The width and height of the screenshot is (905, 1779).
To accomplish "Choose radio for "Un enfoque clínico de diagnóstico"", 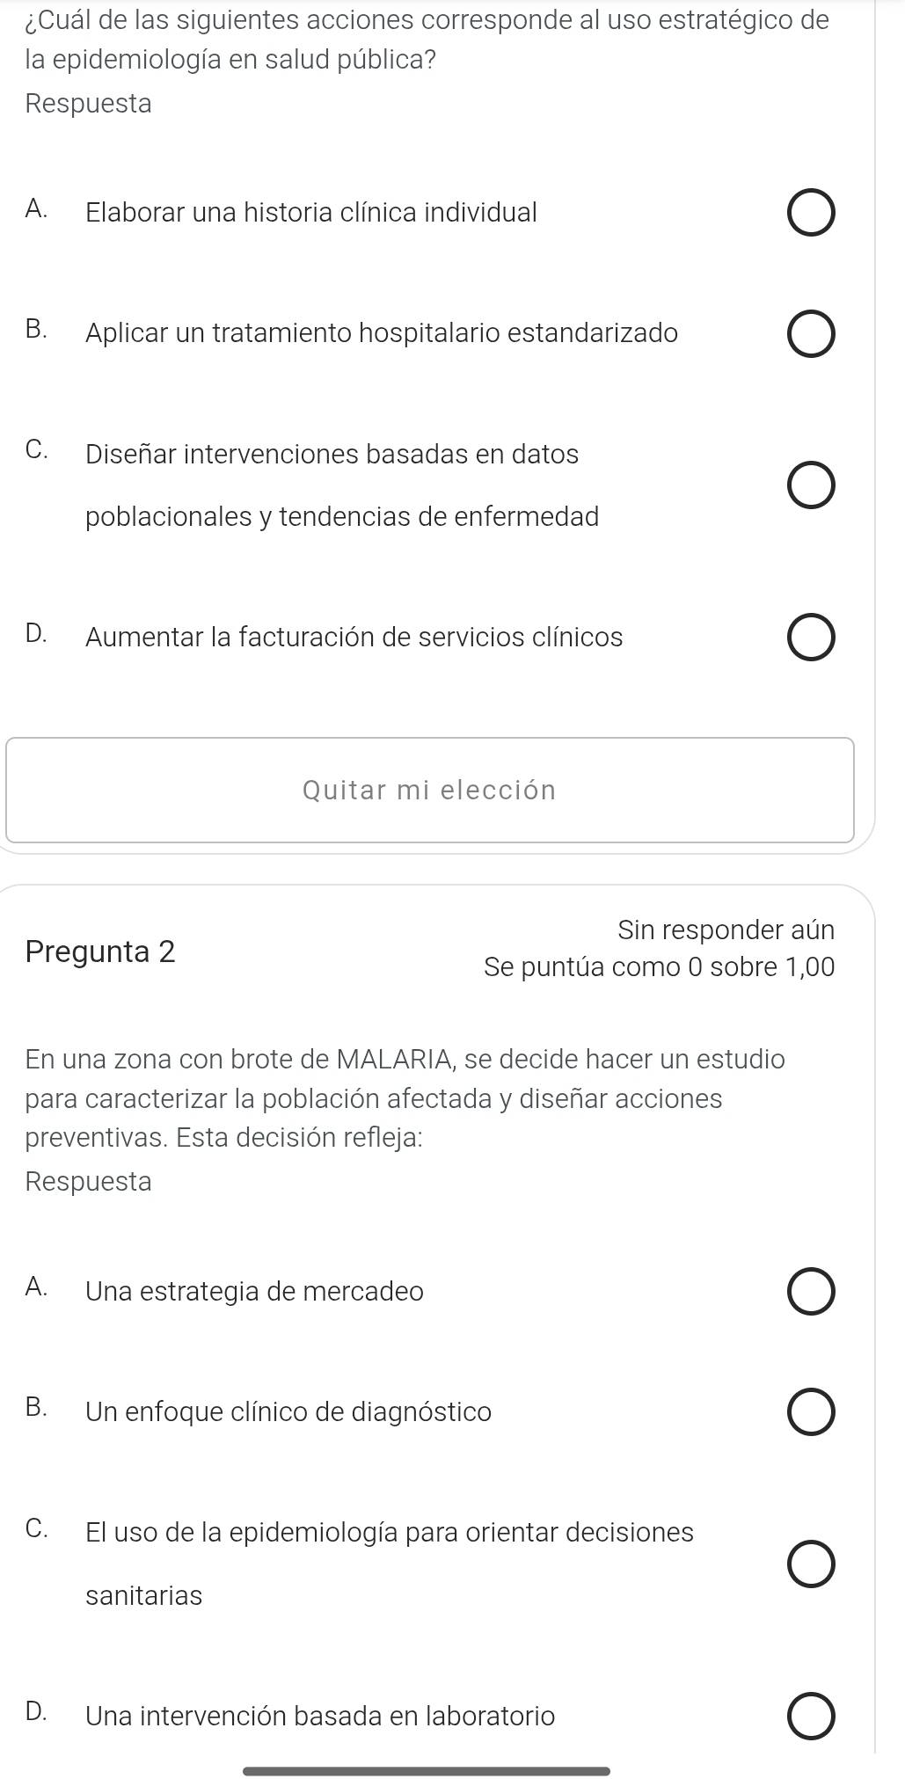I will [x=811, y=1413].
